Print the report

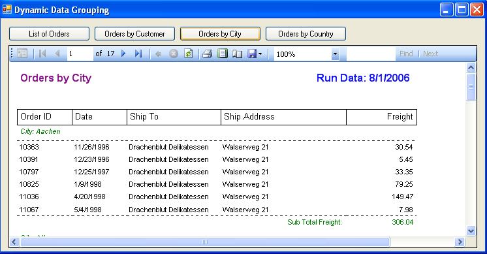point(207,54)
